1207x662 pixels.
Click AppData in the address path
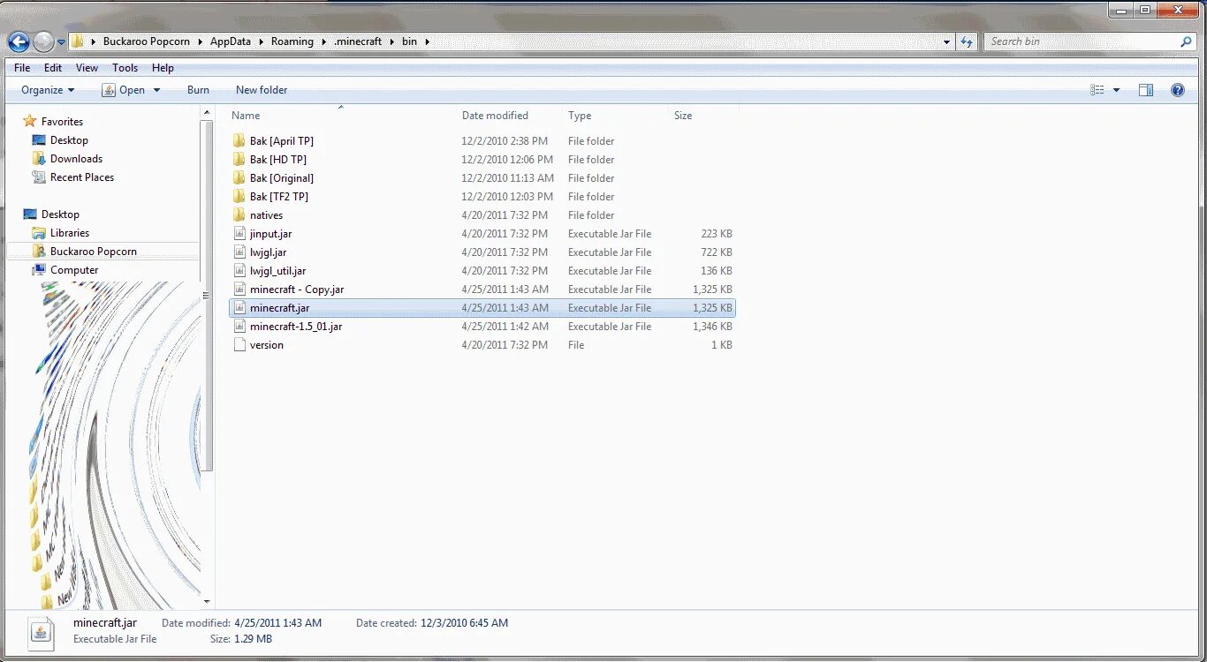pos(231,41)
